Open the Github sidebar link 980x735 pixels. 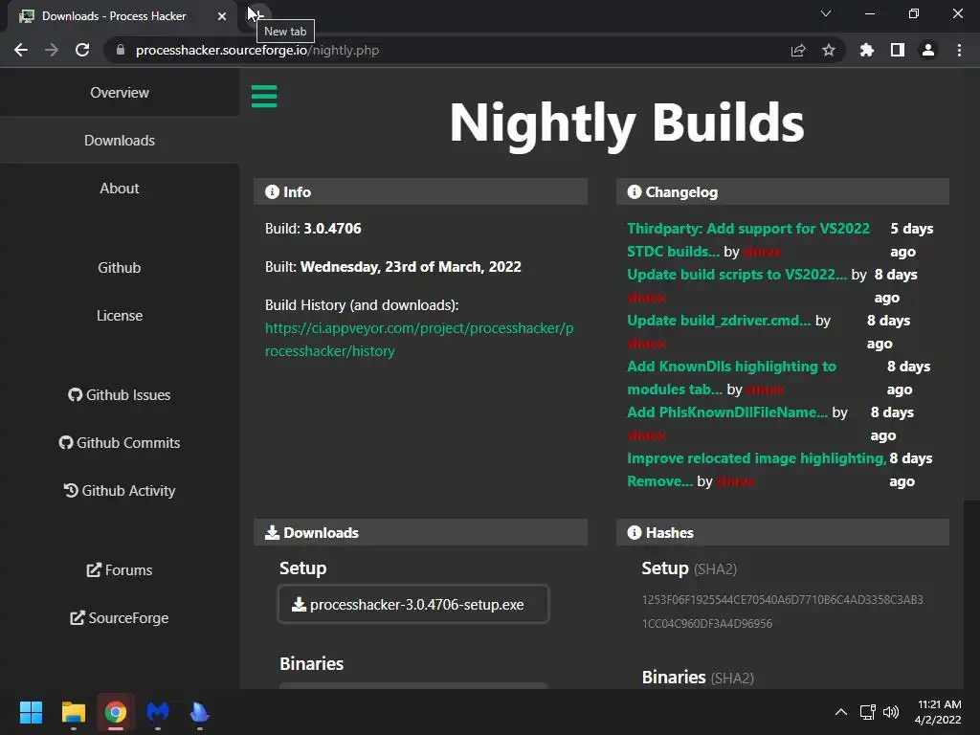[120, 268]
